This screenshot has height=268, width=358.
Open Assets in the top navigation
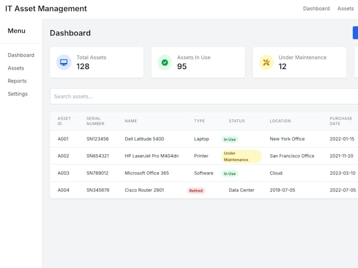tap(346, 8)
